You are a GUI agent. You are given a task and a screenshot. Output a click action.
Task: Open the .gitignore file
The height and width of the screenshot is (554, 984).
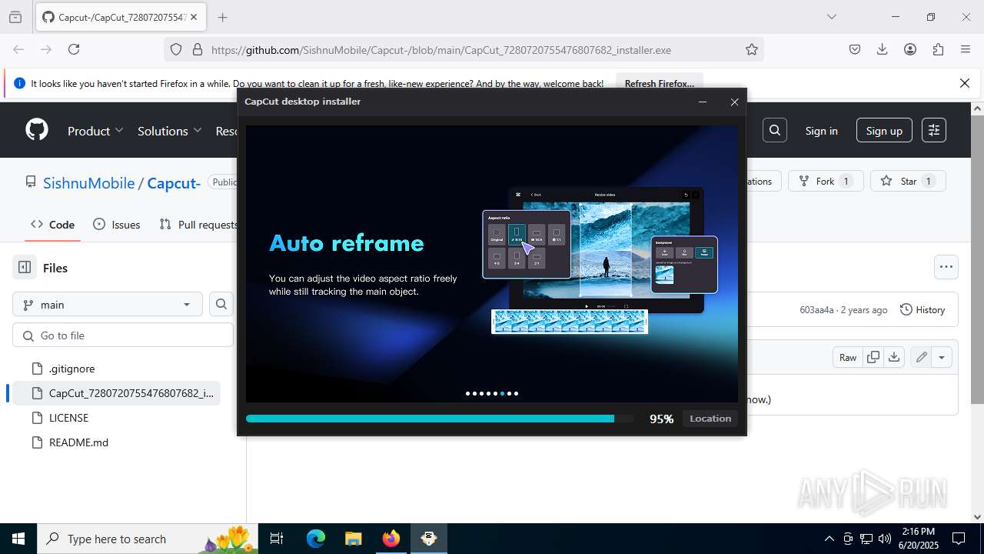[x=71, y=369]
